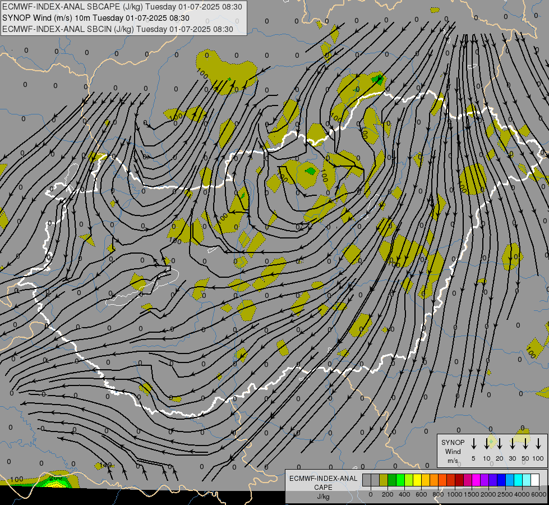Click the bright magenta swatch in CAPE legend

tap(477, 480)
